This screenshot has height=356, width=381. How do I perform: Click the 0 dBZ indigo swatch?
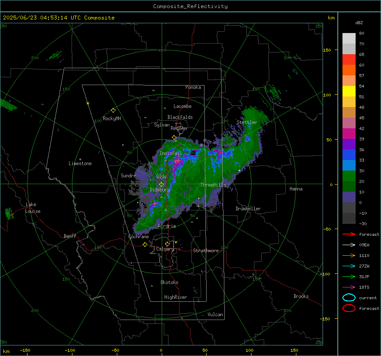point(349,197)
